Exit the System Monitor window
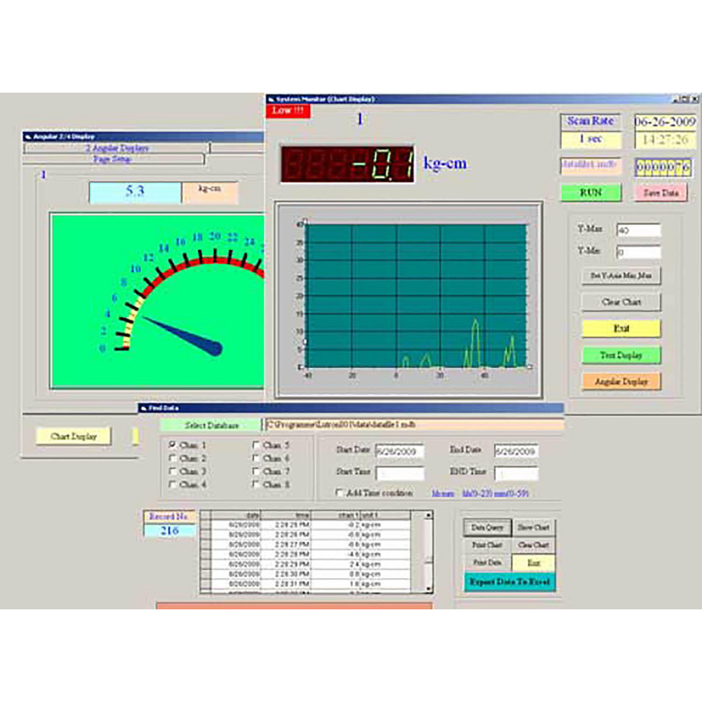This screenshot has height=702, width=702. tap(621, 329)
